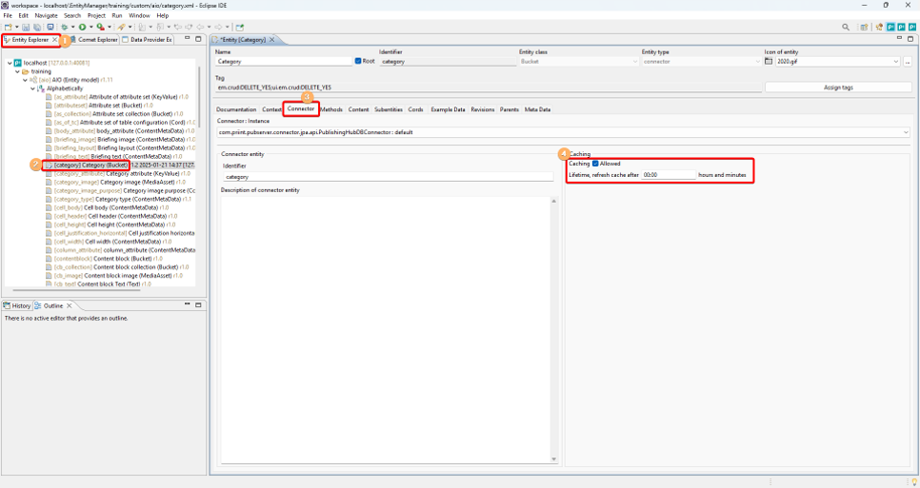Viewport: 920px width, 488px height.
Task: Click the folder icon beside 2020.gif
Action: point(769,61)
